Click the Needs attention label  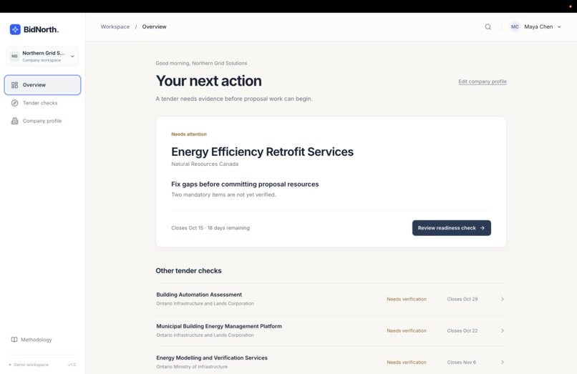189,134
